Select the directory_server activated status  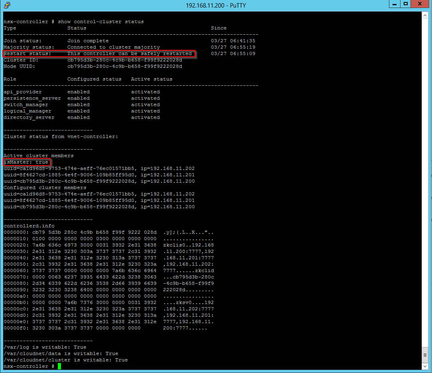[145, 117]
